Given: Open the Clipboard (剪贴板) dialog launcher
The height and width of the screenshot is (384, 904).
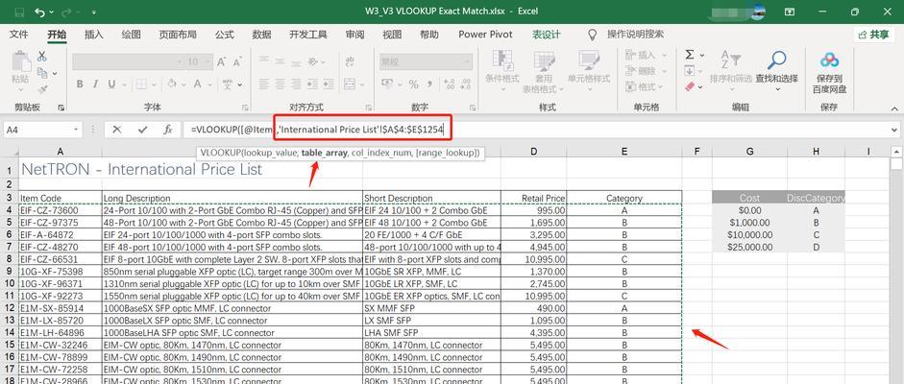Looking at the screenshot, I should pos(61,108).
